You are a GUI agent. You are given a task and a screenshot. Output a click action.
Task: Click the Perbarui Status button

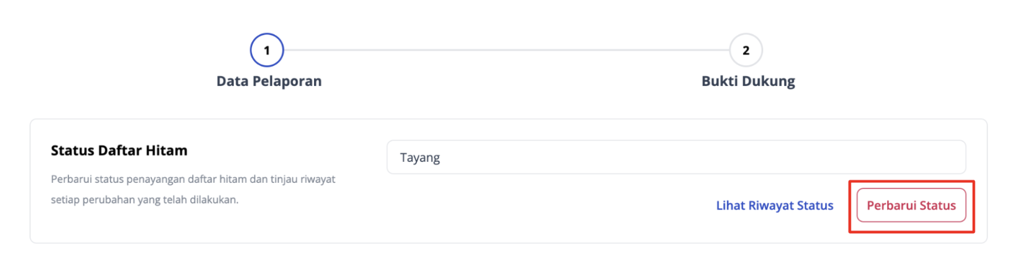tap(911, 206)
